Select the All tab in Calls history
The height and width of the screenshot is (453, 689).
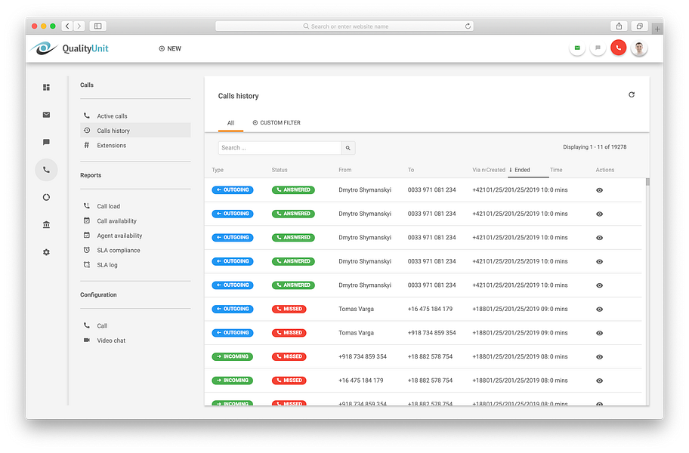pos(230,122)
